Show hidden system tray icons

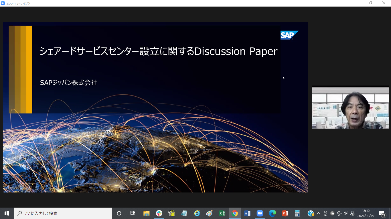319,213
